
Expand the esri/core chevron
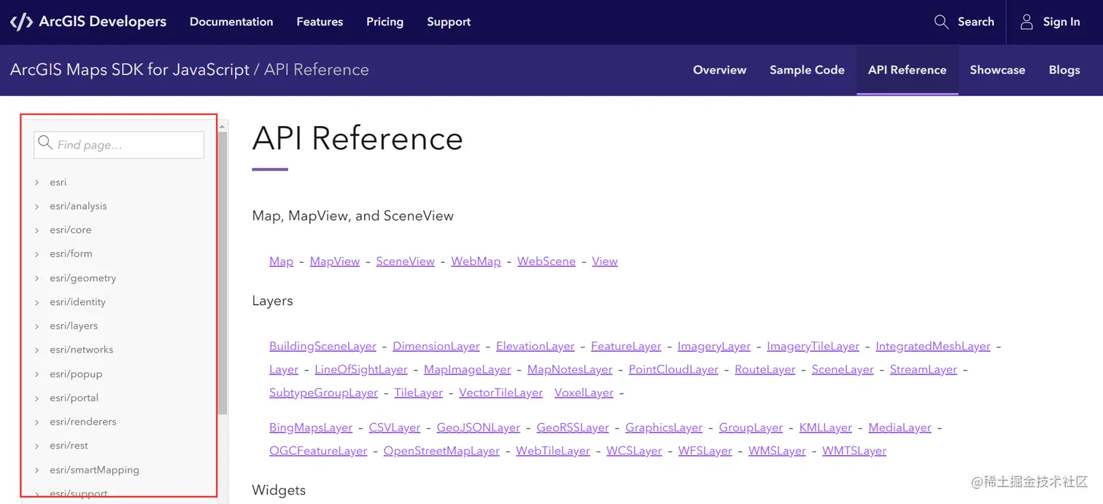point(37,231)
